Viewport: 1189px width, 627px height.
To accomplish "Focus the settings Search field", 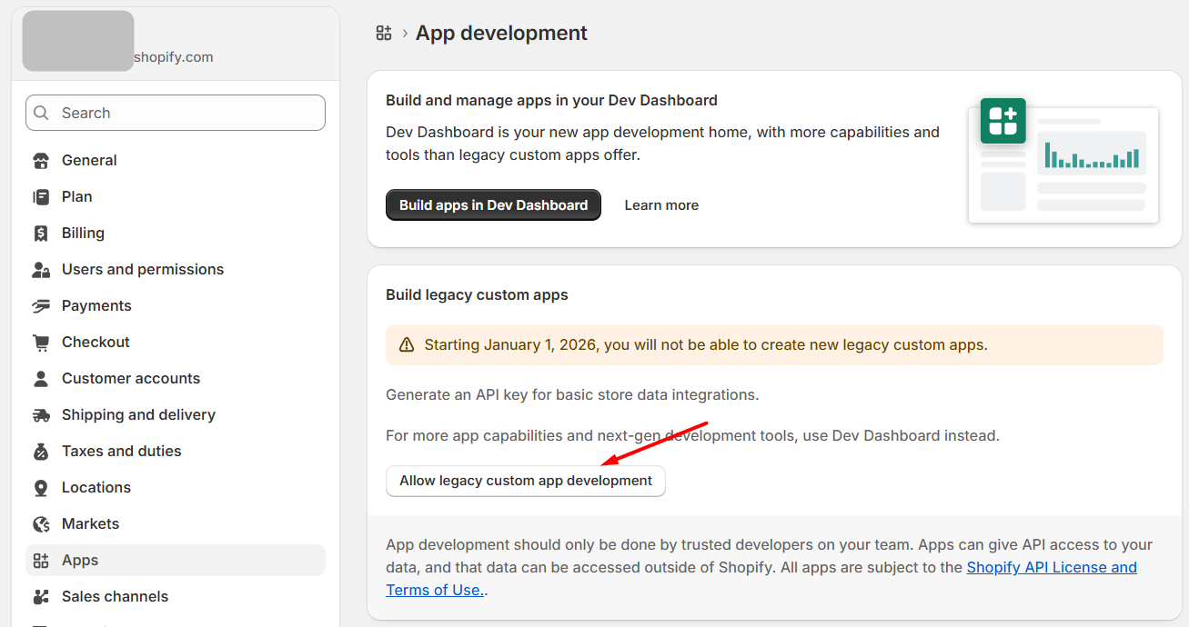I will click(x=176, y=113).
